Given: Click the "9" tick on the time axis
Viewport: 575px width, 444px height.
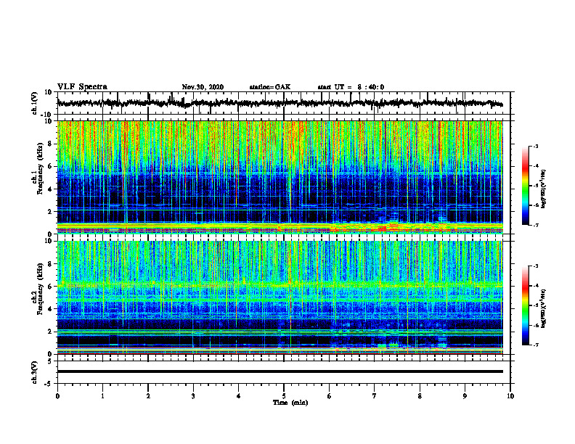Looking at the screenshot, I should pyautogui.click(x=465, y=396).
